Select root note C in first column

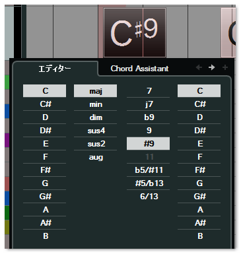[x=44, y=90]
